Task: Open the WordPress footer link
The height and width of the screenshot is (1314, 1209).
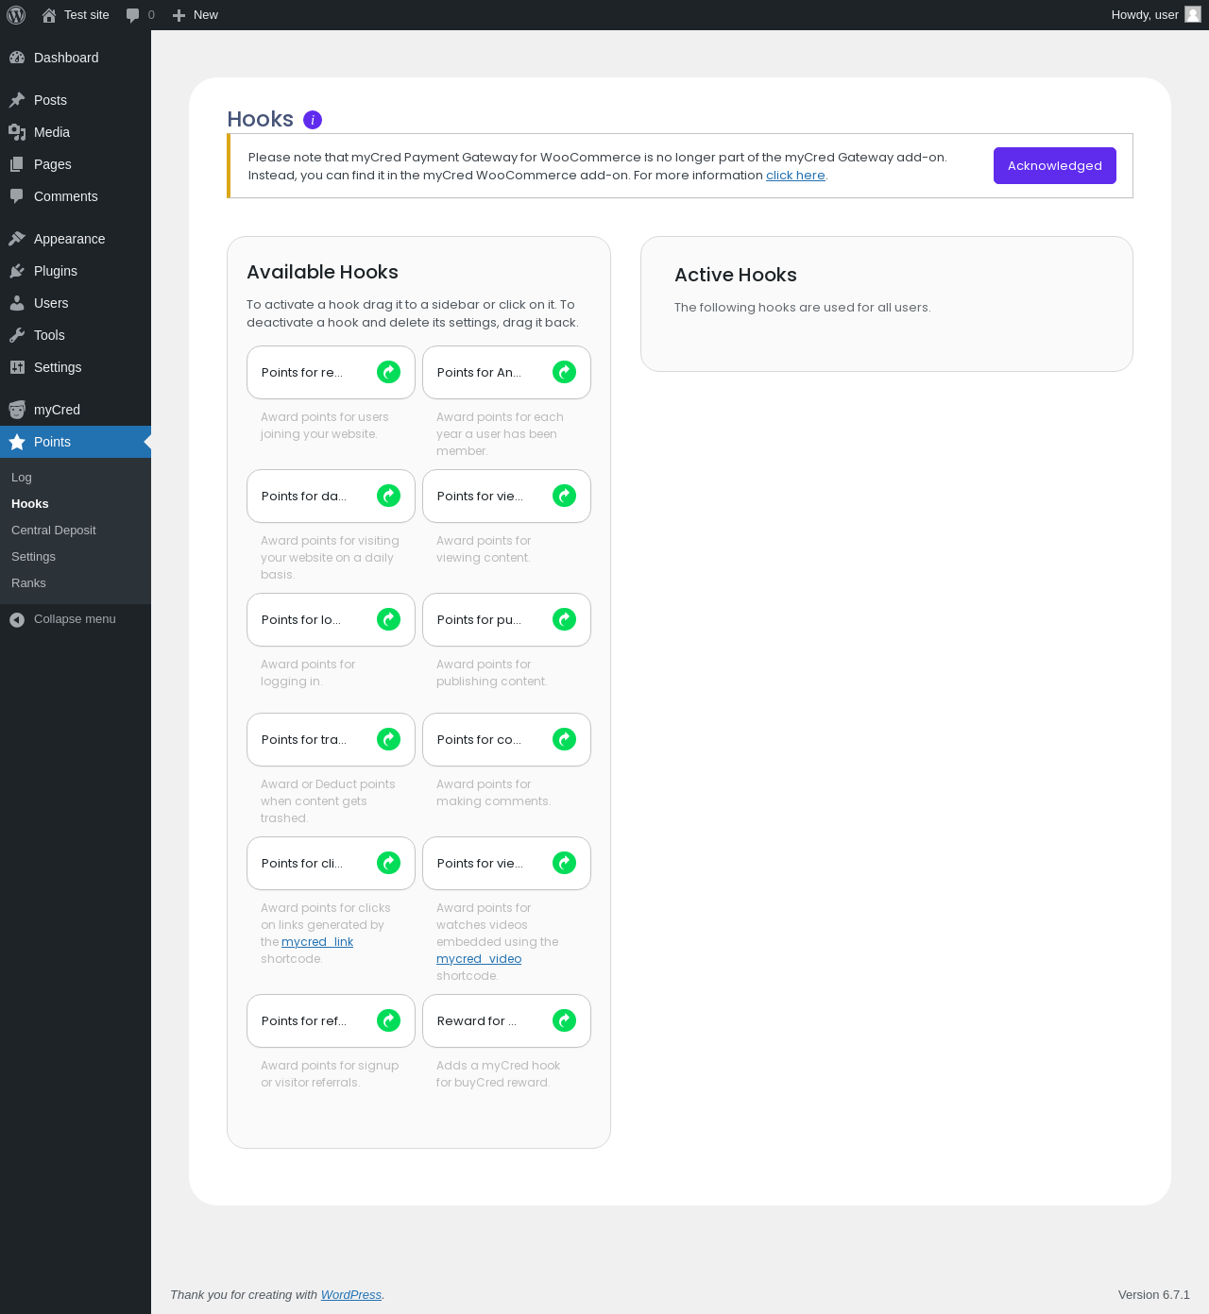Action: 351,1295
